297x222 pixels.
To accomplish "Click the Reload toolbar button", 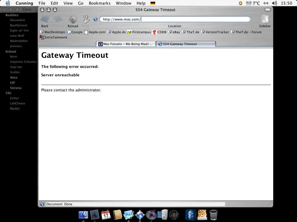I will tap(73, 21).
